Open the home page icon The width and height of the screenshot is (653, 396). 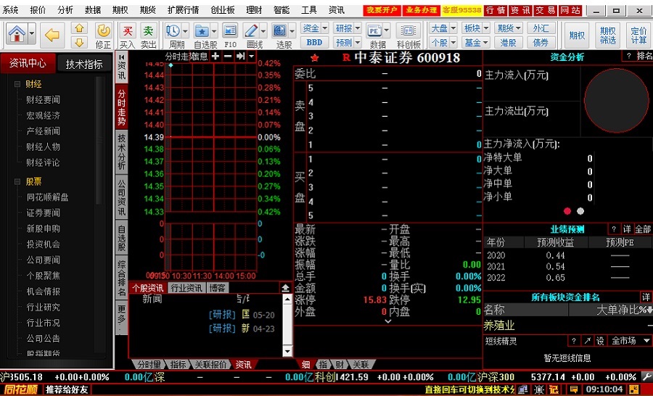point(17,33)
